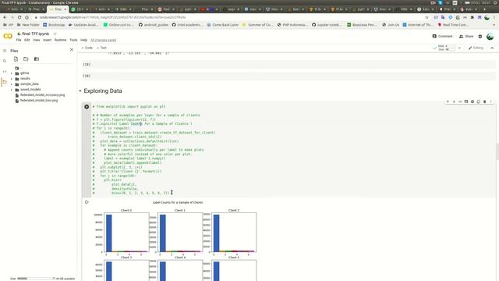Click the Client 1 histogram plot

180,233
